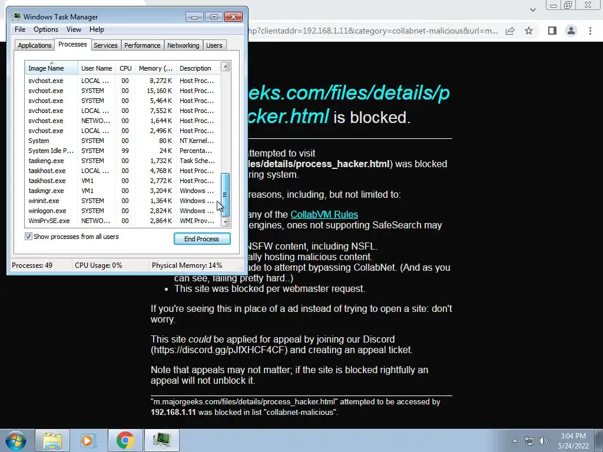
Task: Select taskhost.exe owned by LOCAL
Action: (122, 171)
